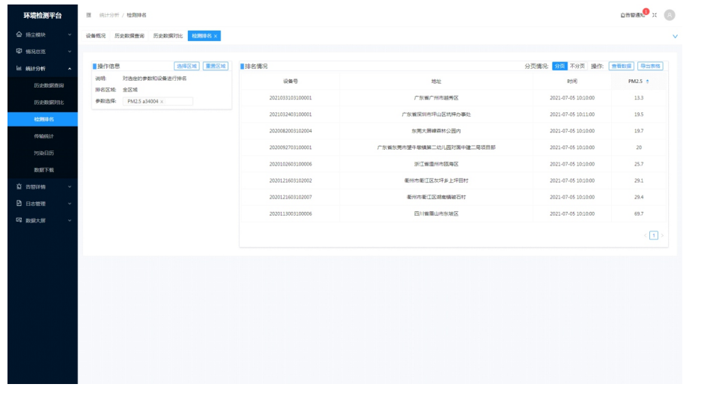Close the 检测排名 tab with its X
The height and width of the screenshot is (396, 701).
point(216,36)
